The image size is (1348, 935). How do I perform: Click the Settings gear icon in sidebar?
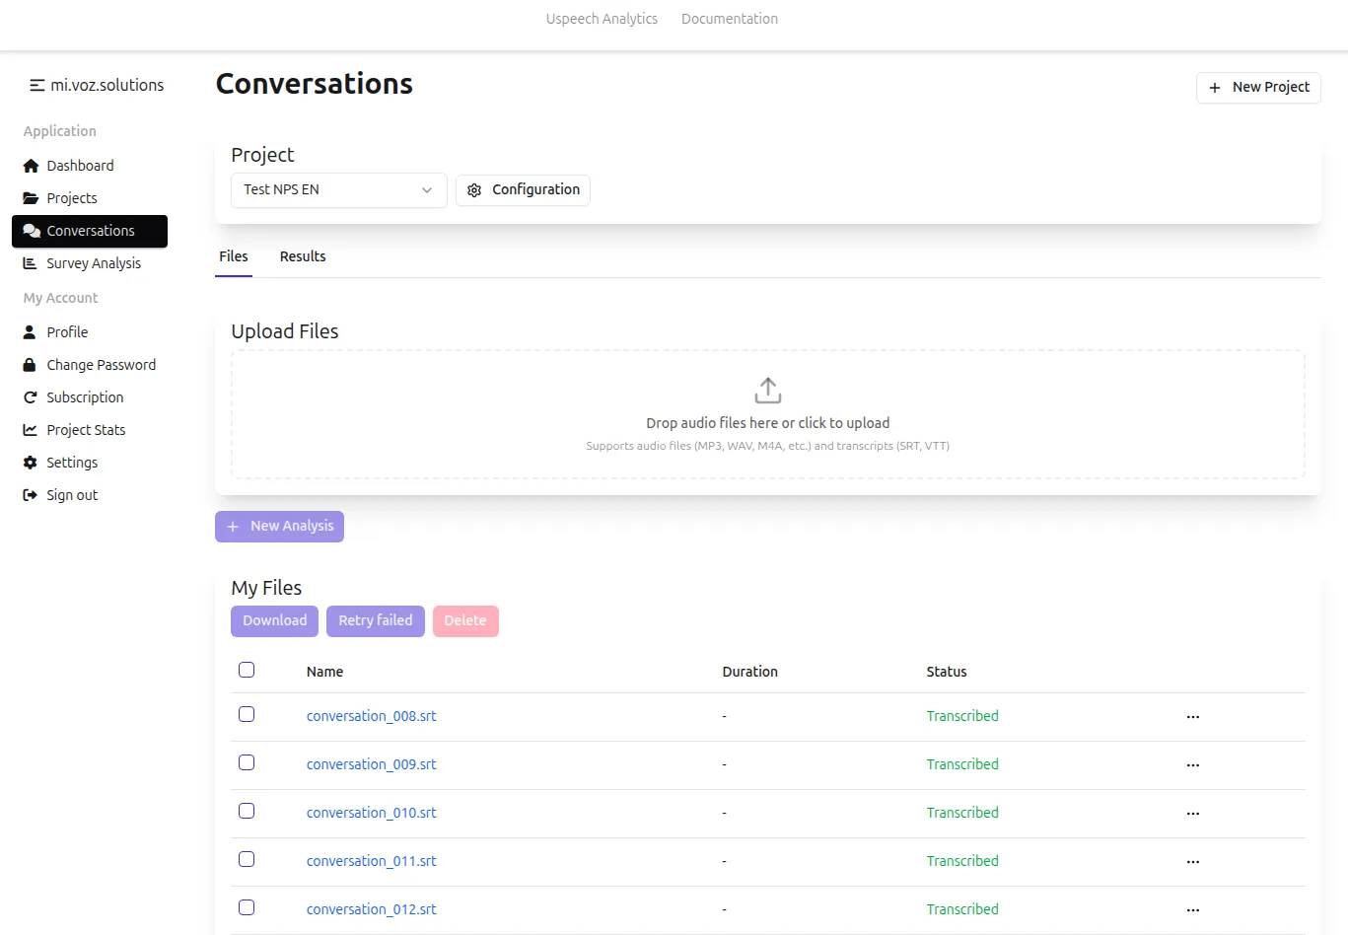[30, 463]
